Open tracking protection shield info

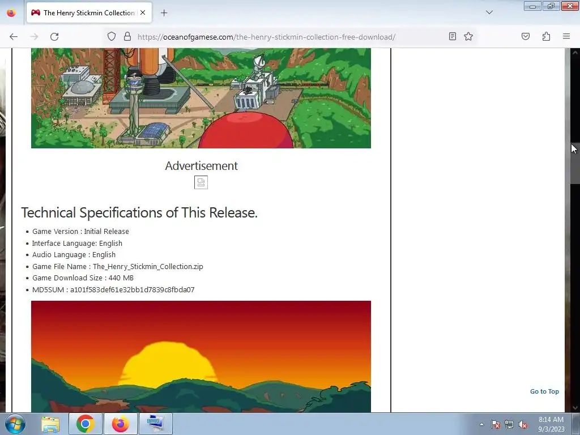pyautogui.click(x=112, y=36)
